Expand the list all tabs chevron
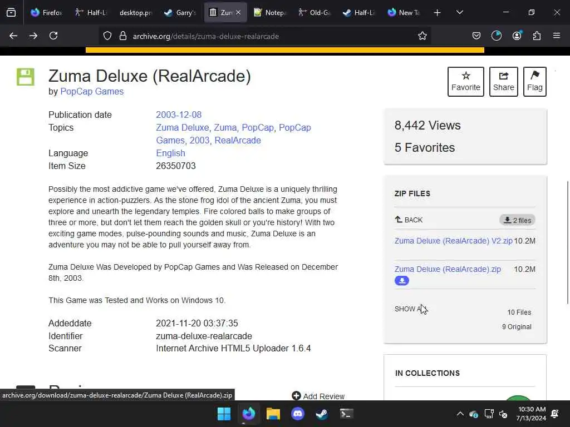The height and width of the screenshot is (427, 570). [x=460, y=13]
